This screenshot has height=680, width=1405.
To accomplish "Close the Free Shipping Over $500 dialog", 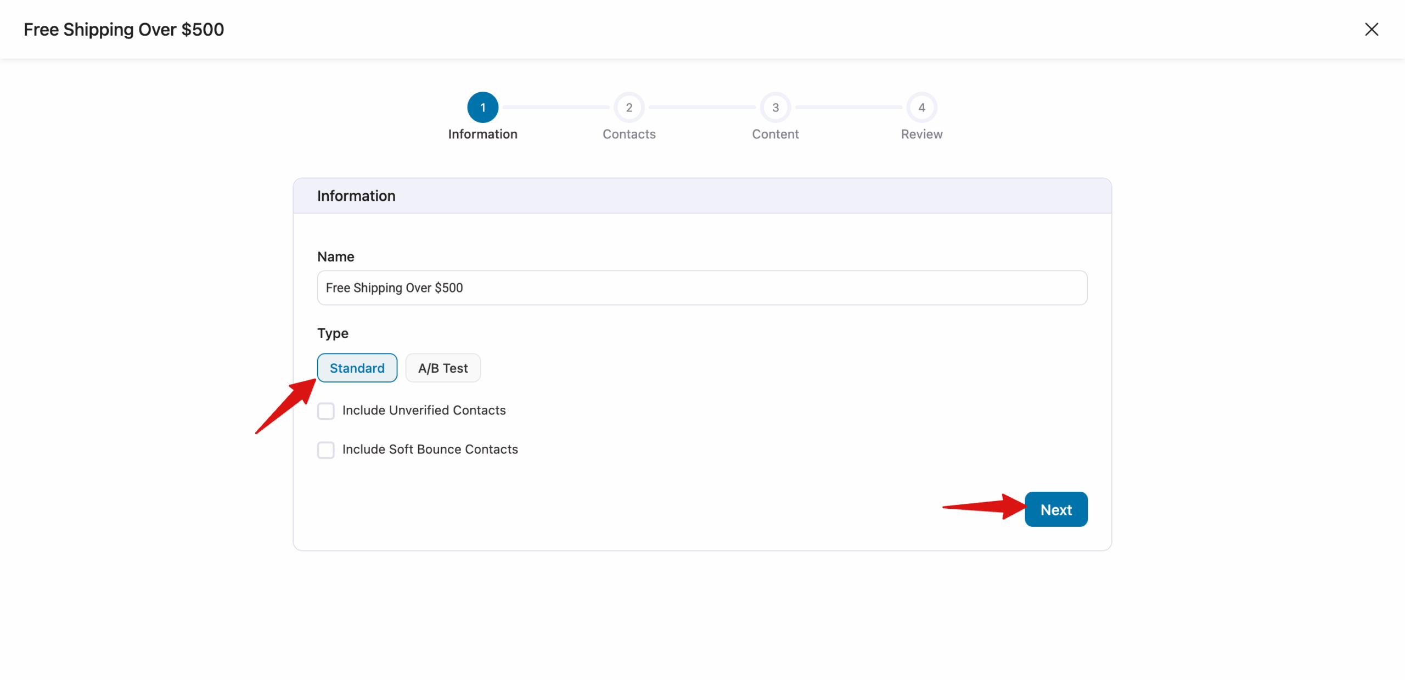I will coord(1372,29).
